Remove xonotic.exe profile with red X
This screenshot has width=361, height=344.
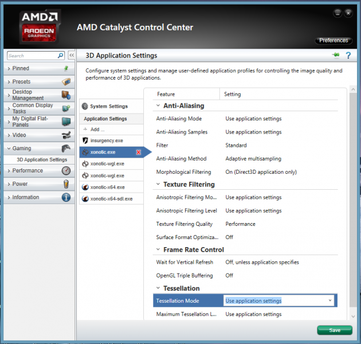tap(139, 152)
